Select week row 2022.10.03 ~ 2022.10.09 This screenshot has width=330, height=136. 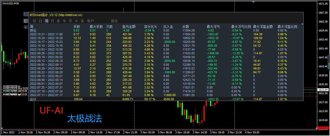click(x=46, y=50)
